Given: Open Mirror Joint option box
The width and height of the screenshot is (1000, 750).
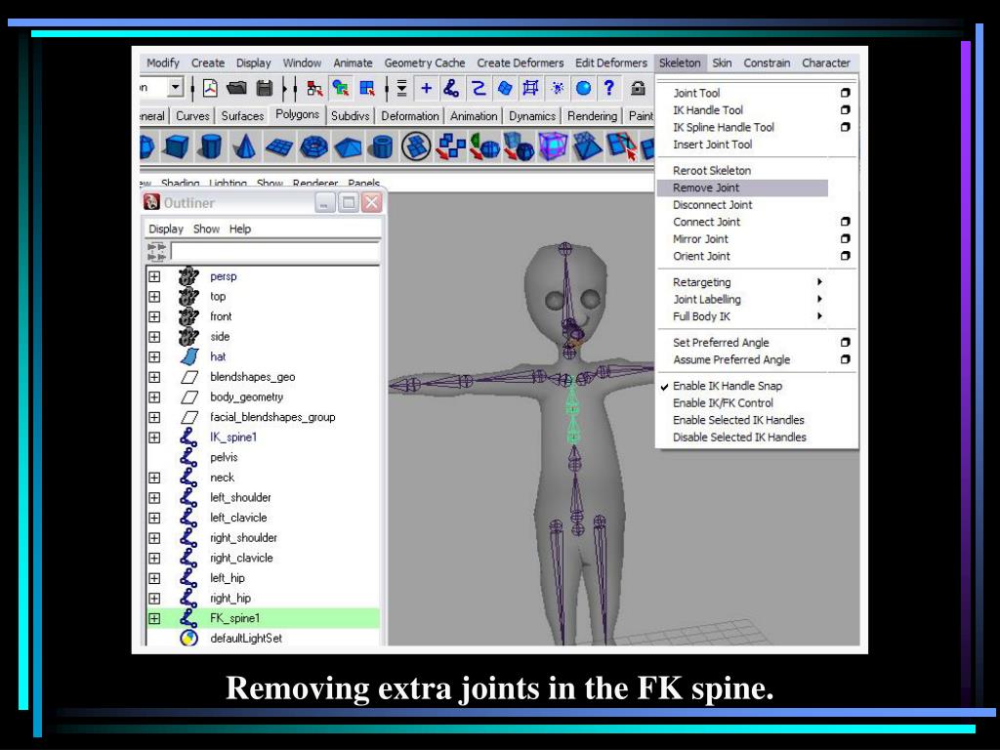Looking at the screenshot, I should coord(845,239).
